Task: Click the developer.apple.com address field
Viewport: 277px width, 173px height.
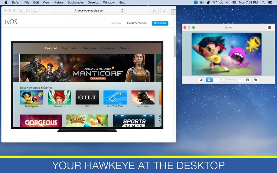Action: coord(89,10)
